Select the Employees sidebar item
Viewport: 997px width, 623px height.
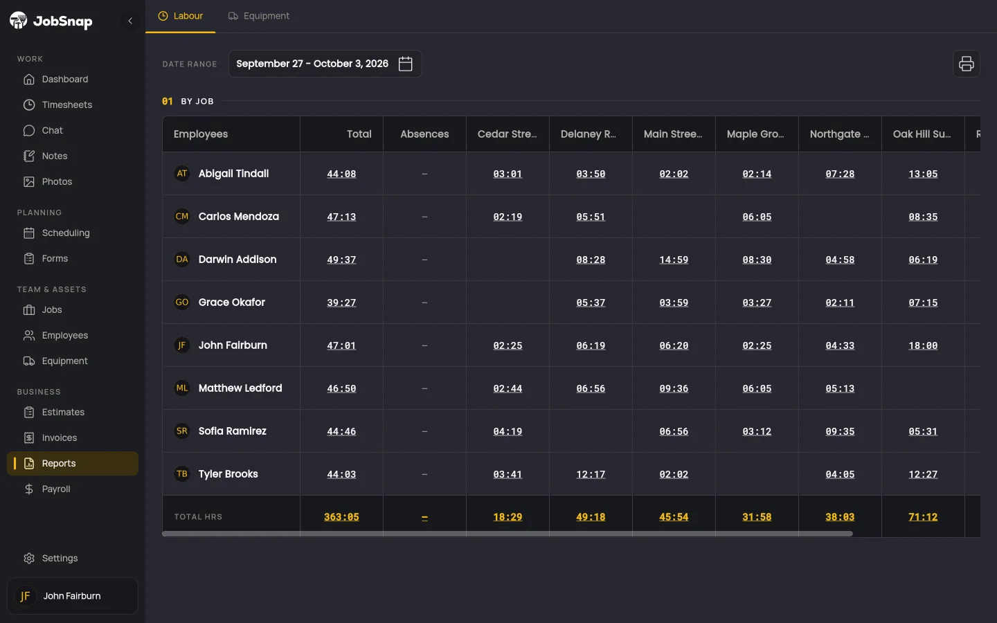(73, 335)
